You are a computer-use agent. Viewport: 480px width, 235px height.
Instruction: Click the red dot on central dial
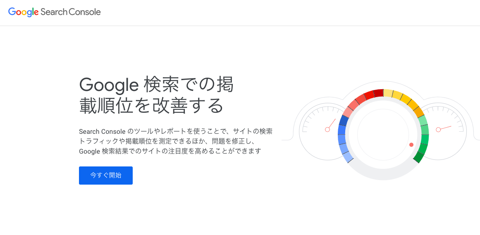click(x=411, y=145)
